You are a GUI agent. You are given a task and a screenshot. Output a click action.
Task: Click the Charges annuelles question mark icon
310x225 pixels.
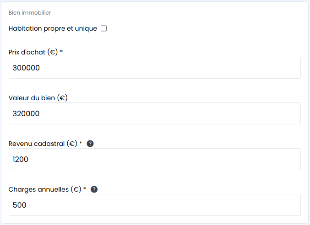click(x=94, y=189)
